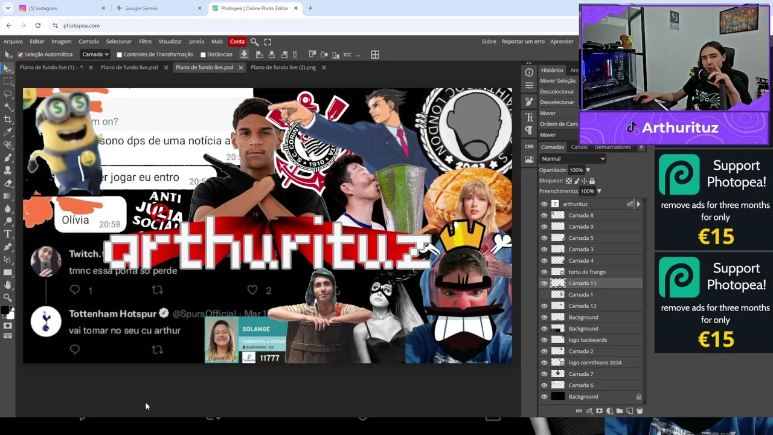Open the Janela menu

(196, 42)
